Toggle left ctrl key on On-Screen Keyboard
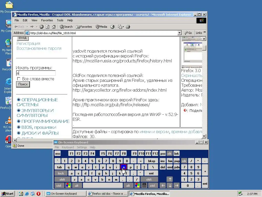Viewport: 262px width, 197px height. (x=59, y=186)
